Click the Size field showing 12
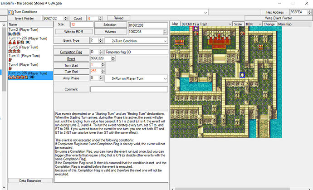This screenshot has width=313, height=190. pos(82,24)
